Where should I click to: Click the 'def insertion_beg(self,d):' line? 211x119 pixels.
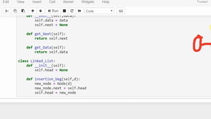tap(53, 79)
